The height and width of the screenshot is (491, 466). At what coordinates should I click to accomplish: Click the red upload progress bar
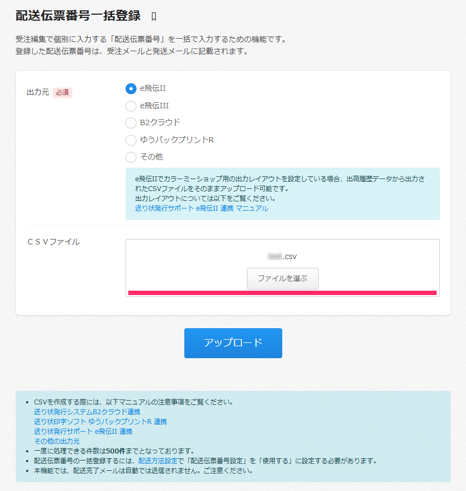coord(282,293)
